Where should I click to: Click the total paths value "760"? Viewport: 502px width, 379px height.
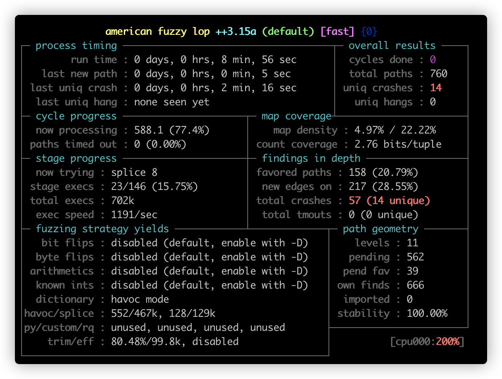coord(439,74)
